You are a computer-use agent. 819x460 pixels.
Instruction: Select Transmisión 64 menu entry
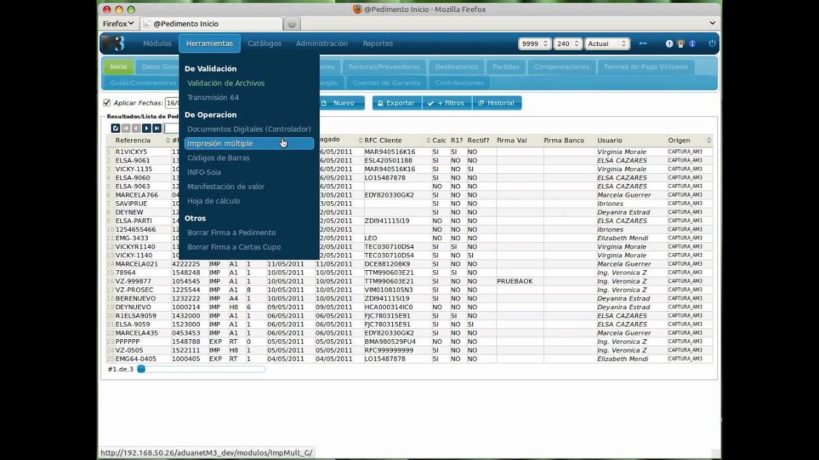(213, 98)
